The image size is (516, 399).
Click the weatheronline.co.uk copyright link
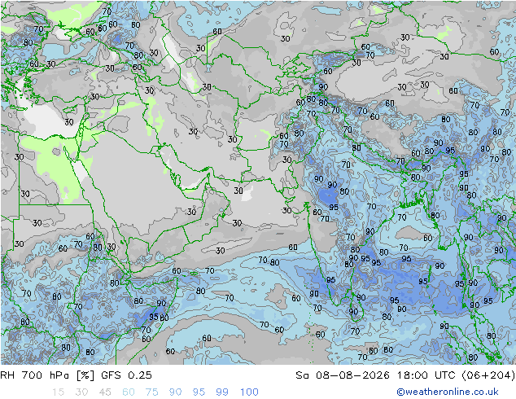448,392
